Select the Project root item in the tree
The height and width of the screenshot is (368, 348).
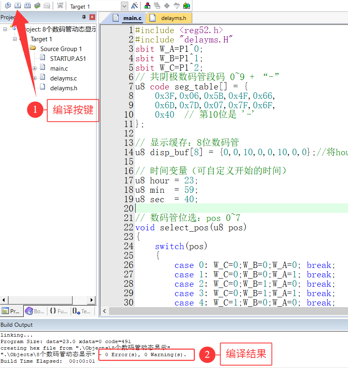pyautogui.click(x=60, y=29)
